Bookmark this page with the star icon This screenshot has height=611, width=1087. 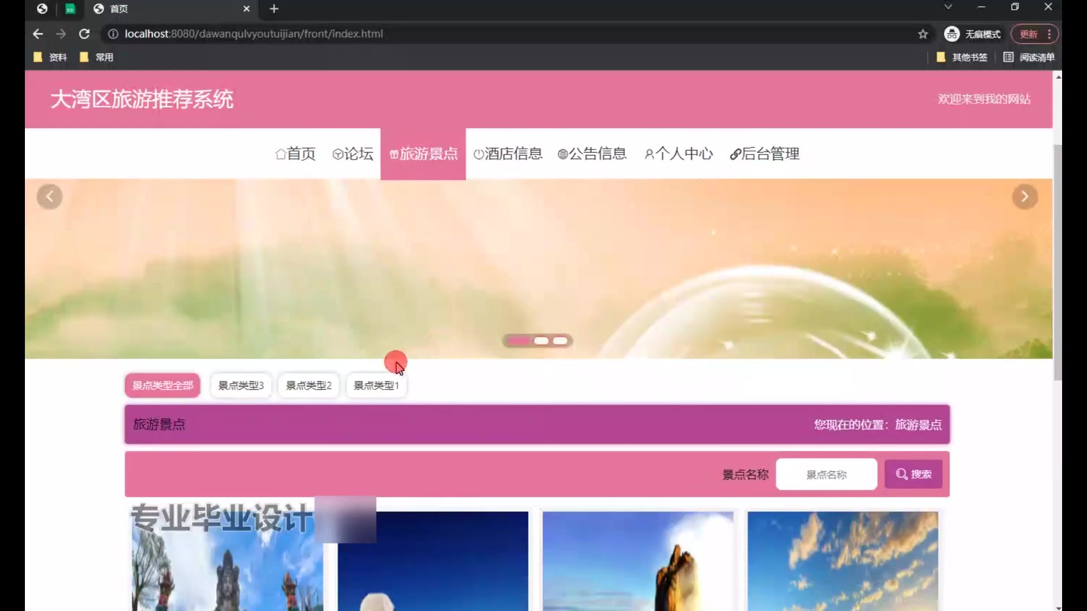click(x=923, y=34)
